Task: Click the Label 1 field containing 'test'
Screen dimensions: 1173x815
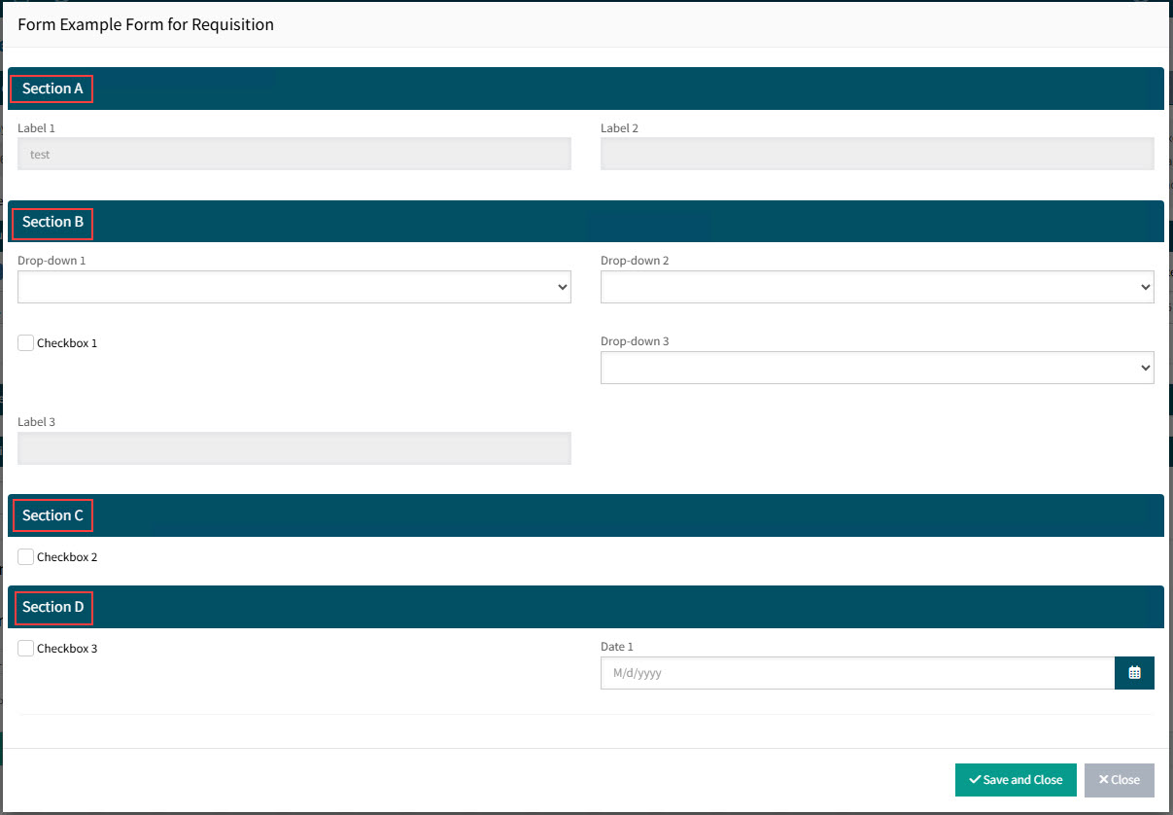Action: pos(293,154)
